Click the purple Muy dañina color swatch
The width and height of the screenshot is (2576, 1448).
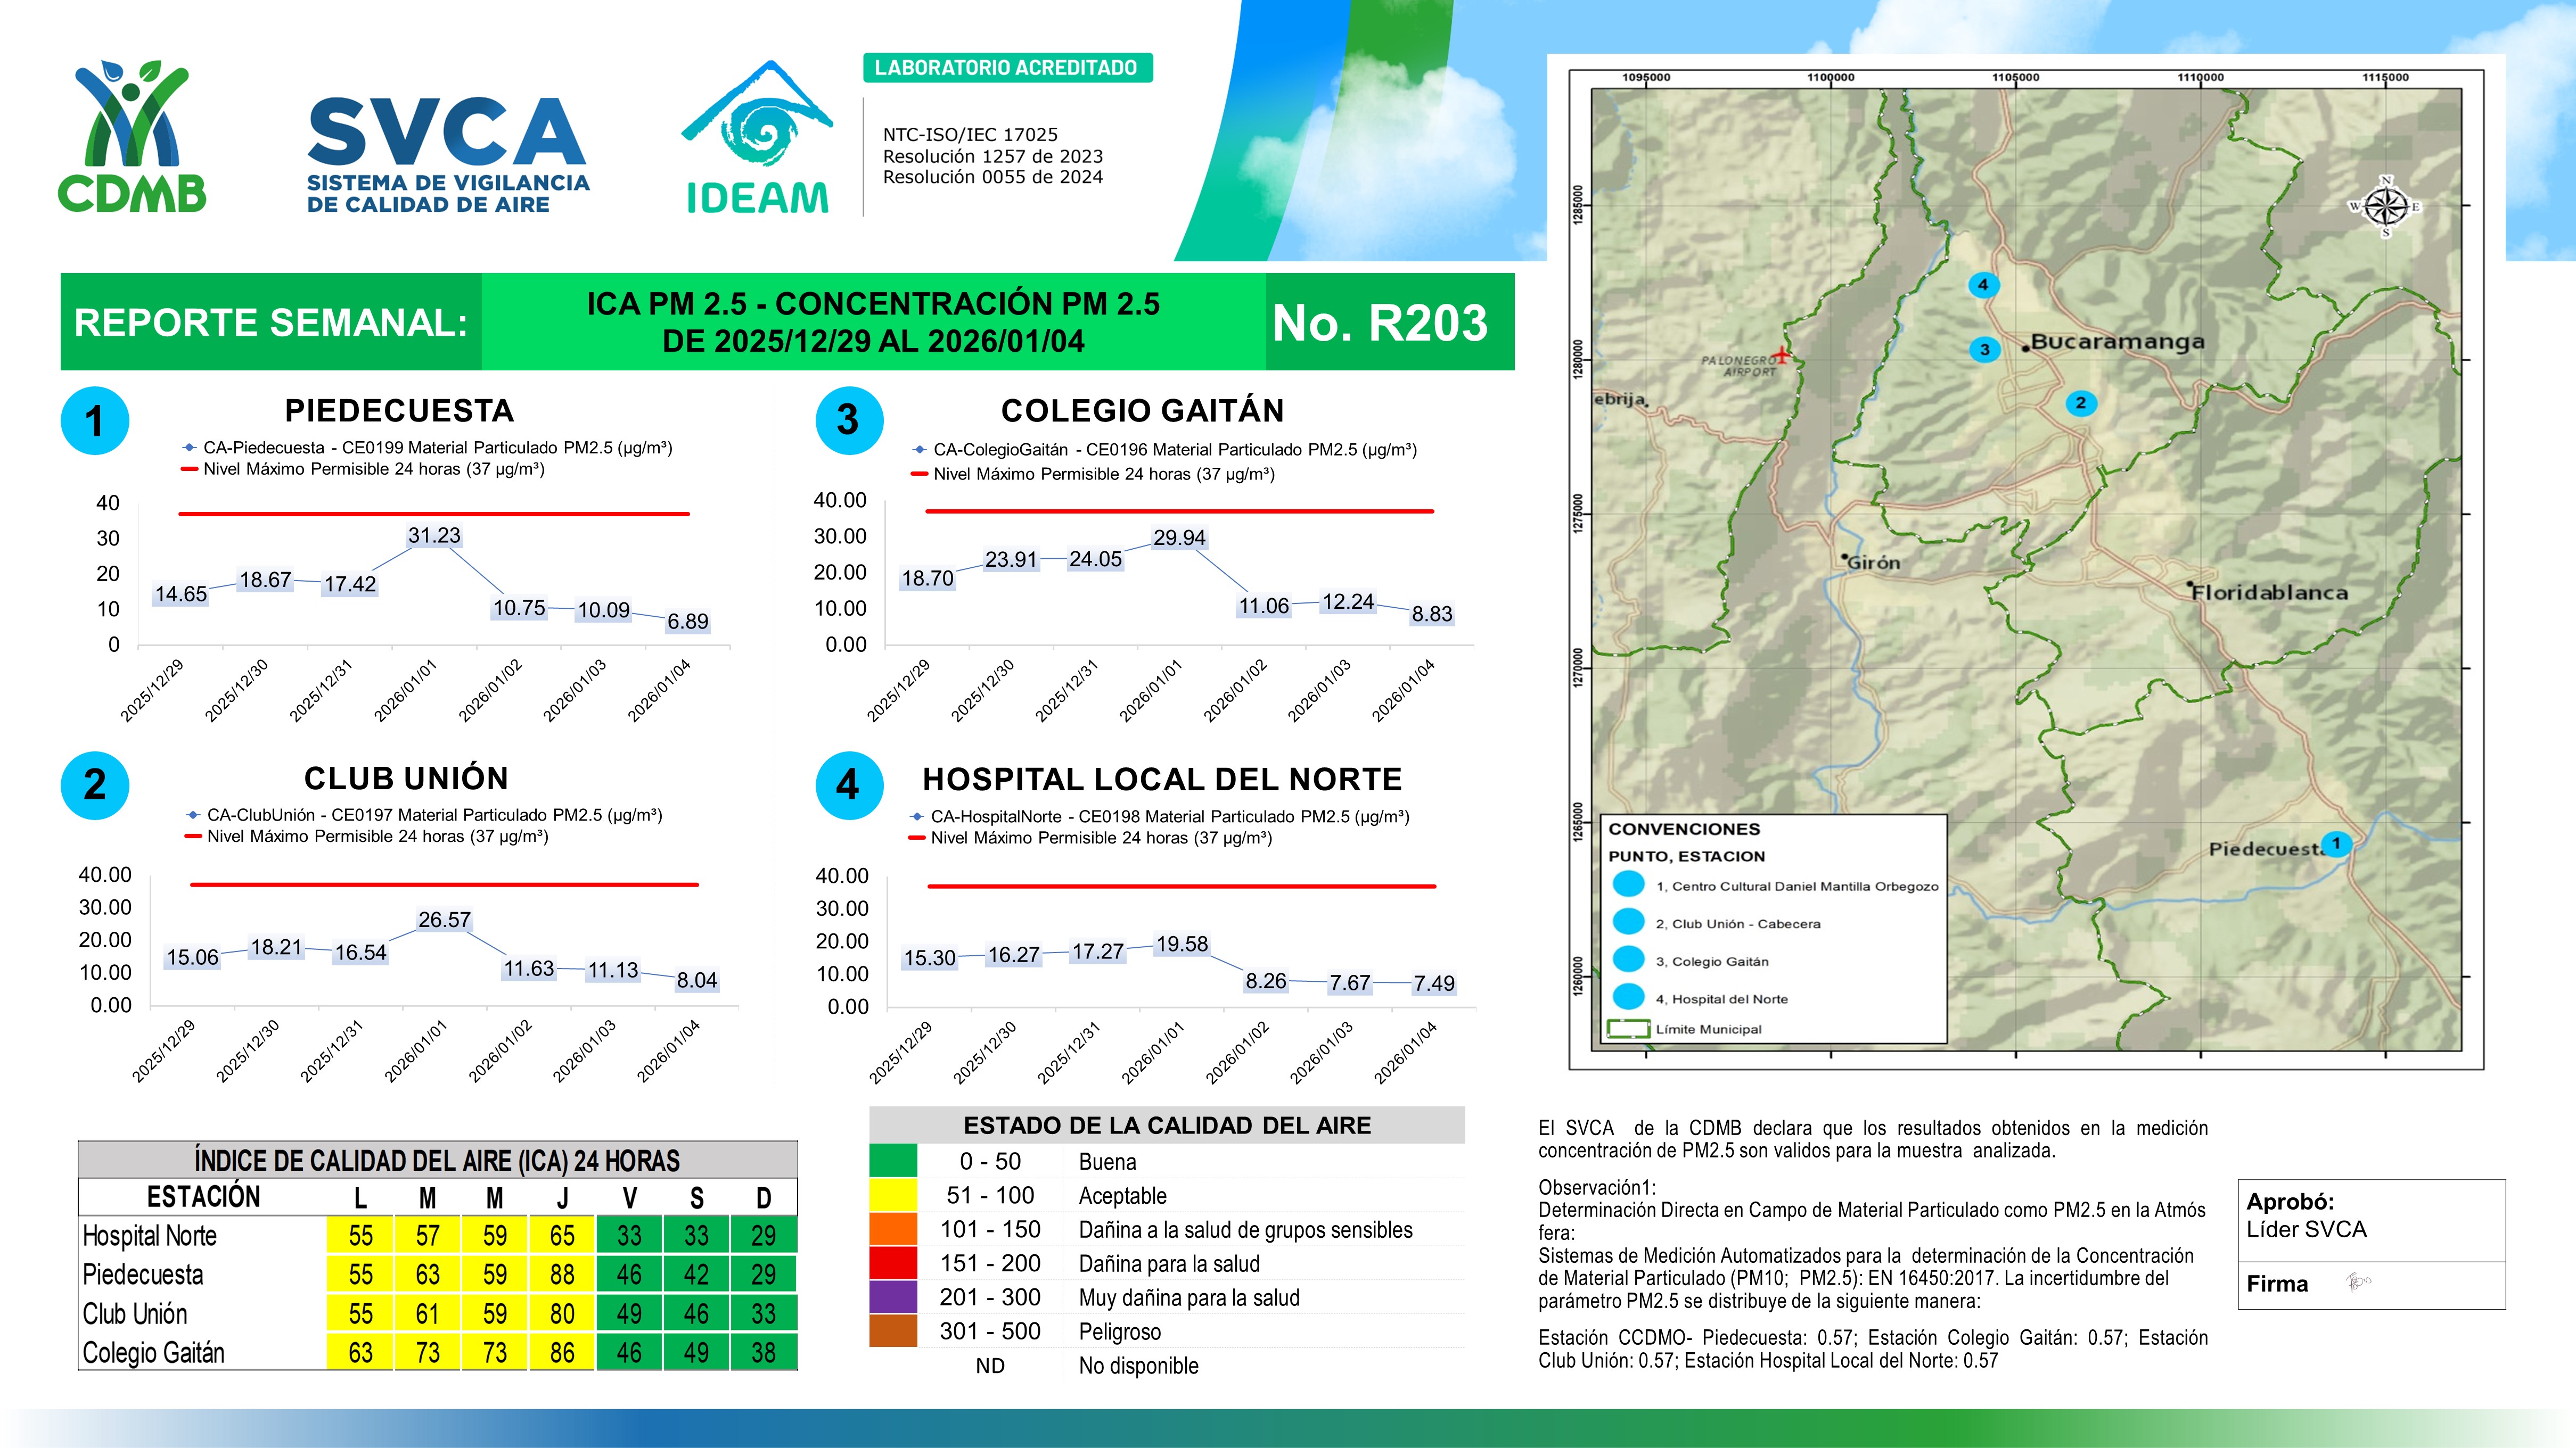coord(893,1297)
